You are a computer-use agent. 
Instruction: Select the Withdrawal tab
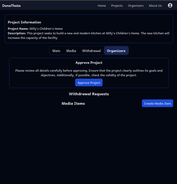click(91, 51)
